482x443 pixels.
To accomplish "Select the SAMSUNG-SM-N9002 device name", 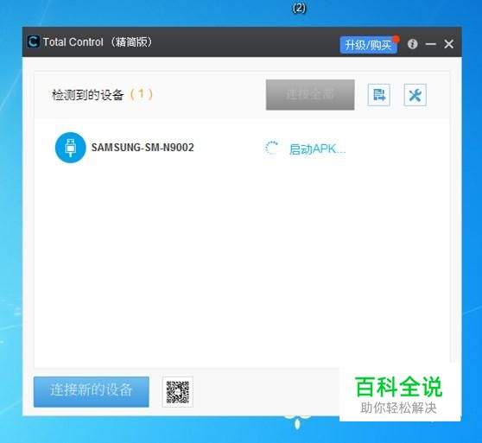I will click(143, 148).
